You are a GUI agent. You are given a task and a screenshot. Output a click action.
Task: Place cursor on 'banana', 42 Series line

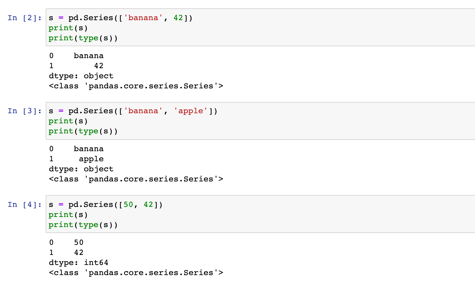(121, 18)
